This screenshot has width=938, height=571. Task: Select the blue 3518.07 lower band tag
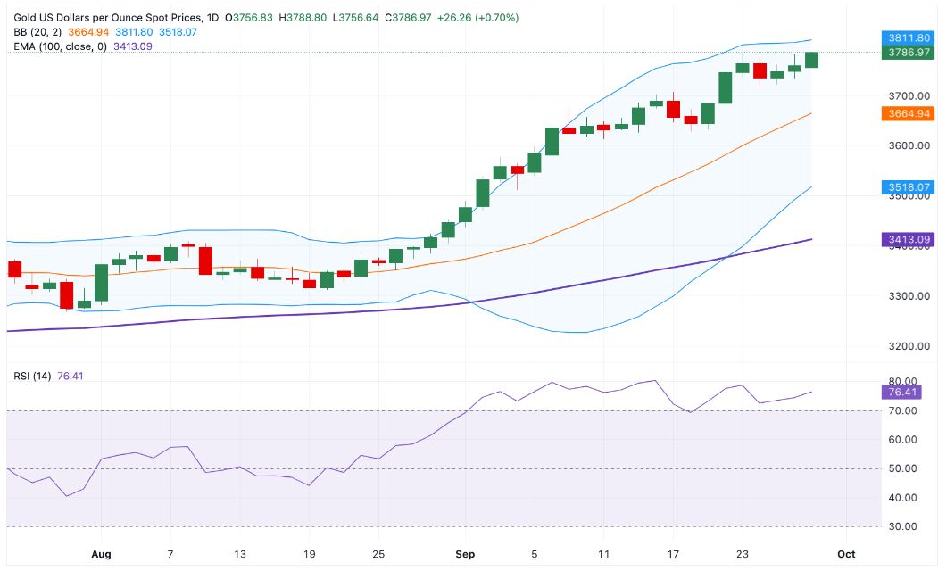click(x=907, y=187)
